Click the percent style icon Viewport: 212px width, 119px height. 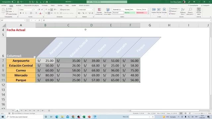point(83,13)
